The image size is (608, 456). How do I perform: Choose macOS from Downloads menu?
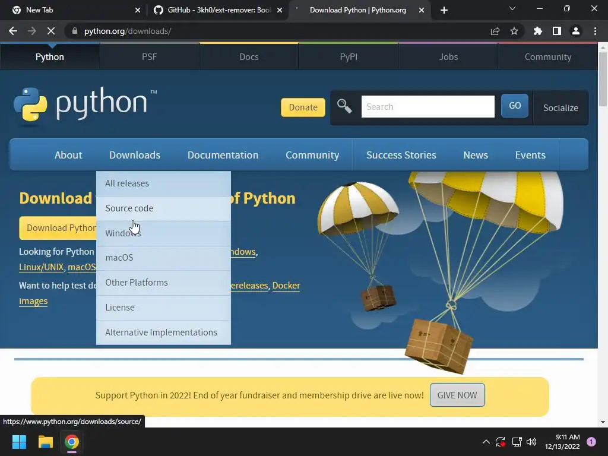click(x=163, y=258)
